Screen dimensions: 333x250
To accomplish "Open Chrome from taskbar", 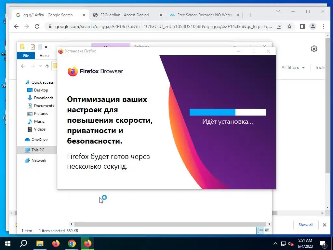I will (x=72, y=243).
